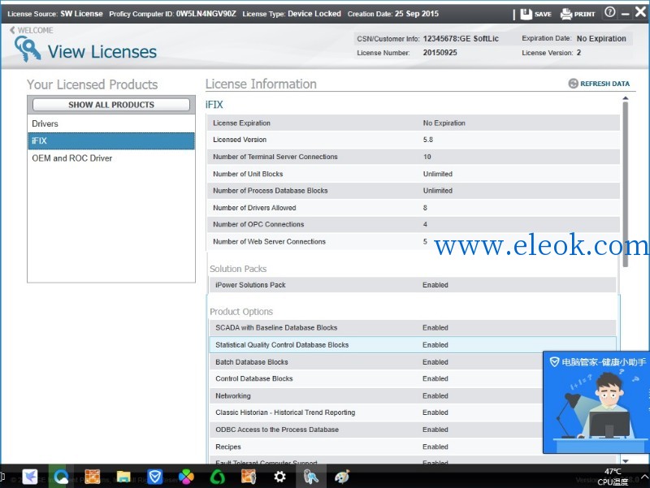Screen dimensions: 650x488
Task: Click the shield icon in the popup header
Action: (554, 362)
